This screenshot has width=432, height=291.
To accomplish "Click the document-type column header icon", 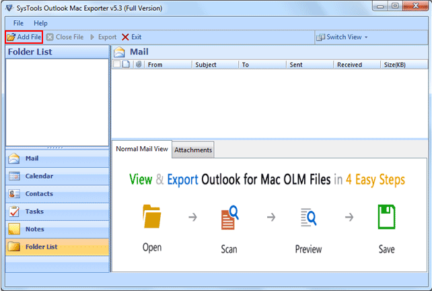I will pos(126,64).
